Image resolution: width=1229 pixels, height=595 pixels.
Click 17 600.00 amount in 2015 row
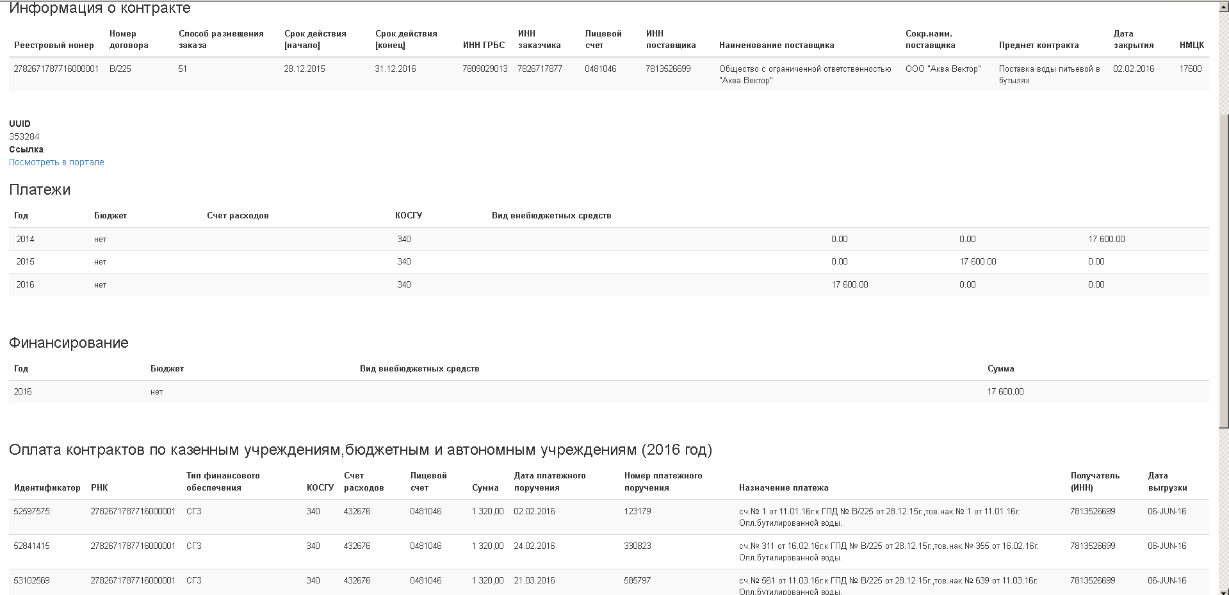tap(977, 261)
